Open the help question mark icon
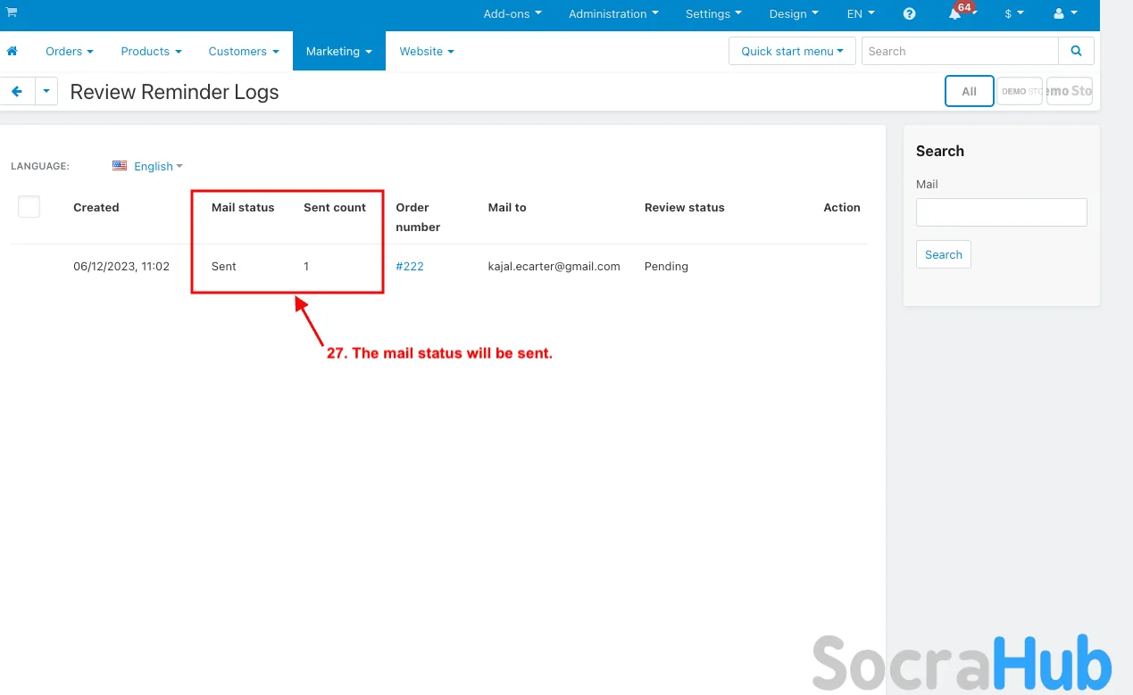Screen dimensions: 1133x695 tap(909, 14)
